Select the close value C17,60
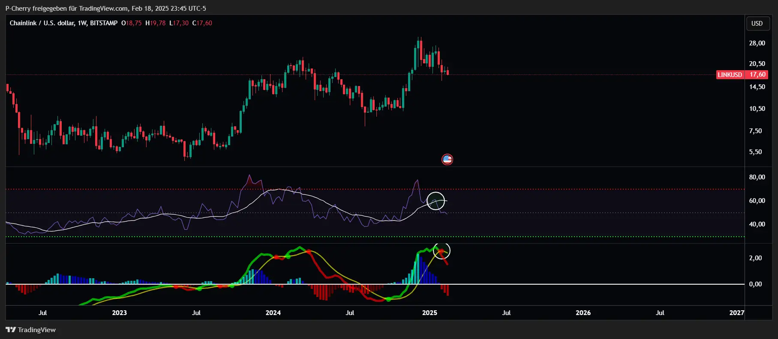This screenshot has width=778, height=339. pyautogui.click(x=202, y=23)
